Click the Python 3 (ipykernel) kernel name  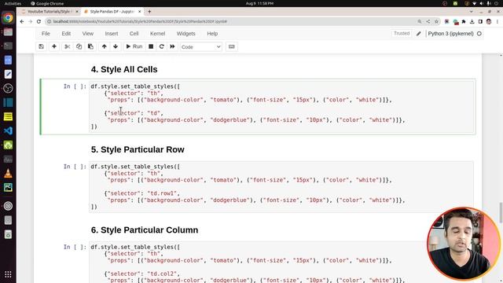point(450,33)
